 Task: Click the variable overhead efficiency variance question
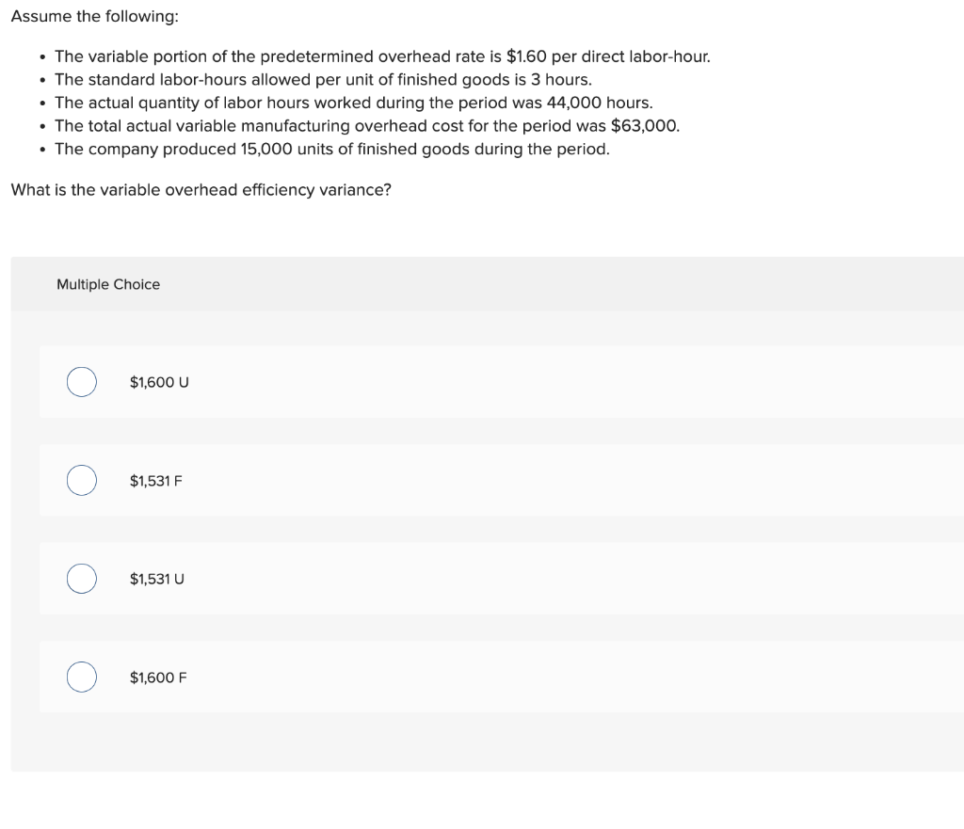click(201, 190)
